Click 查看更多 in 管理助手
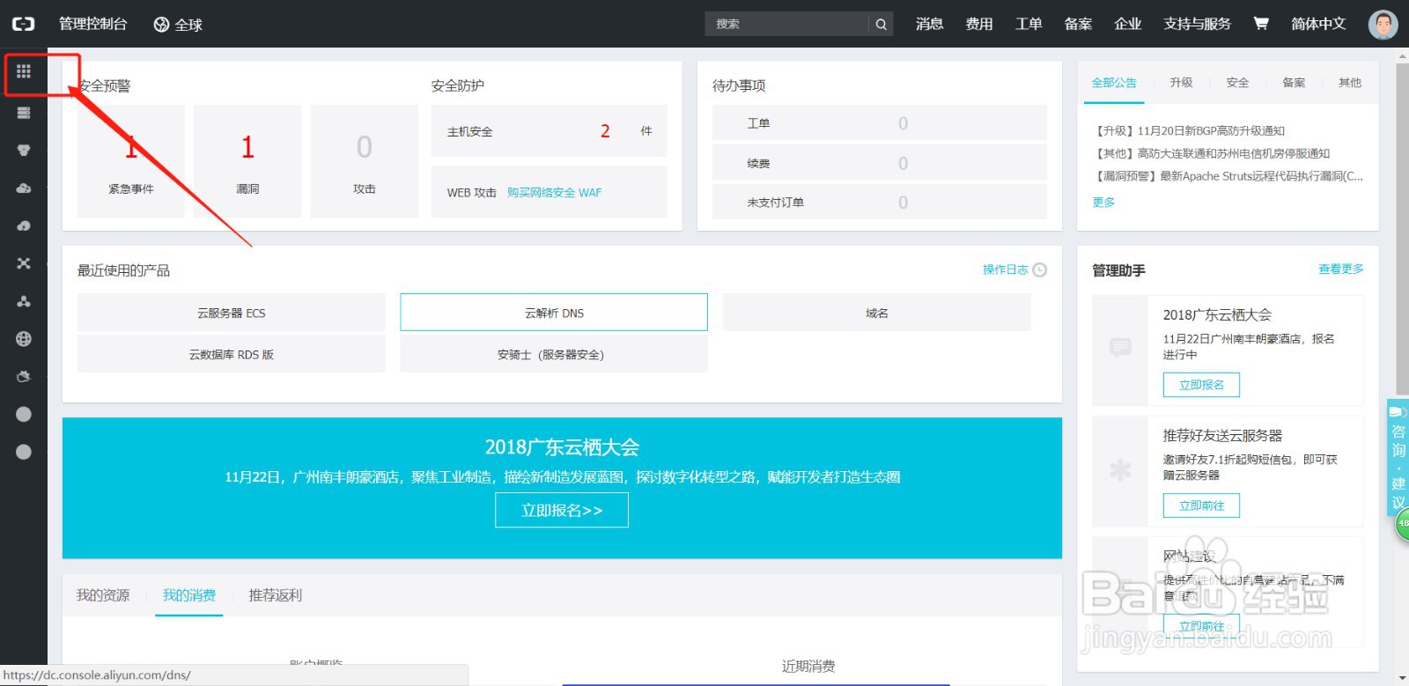 click(1341, 269)
